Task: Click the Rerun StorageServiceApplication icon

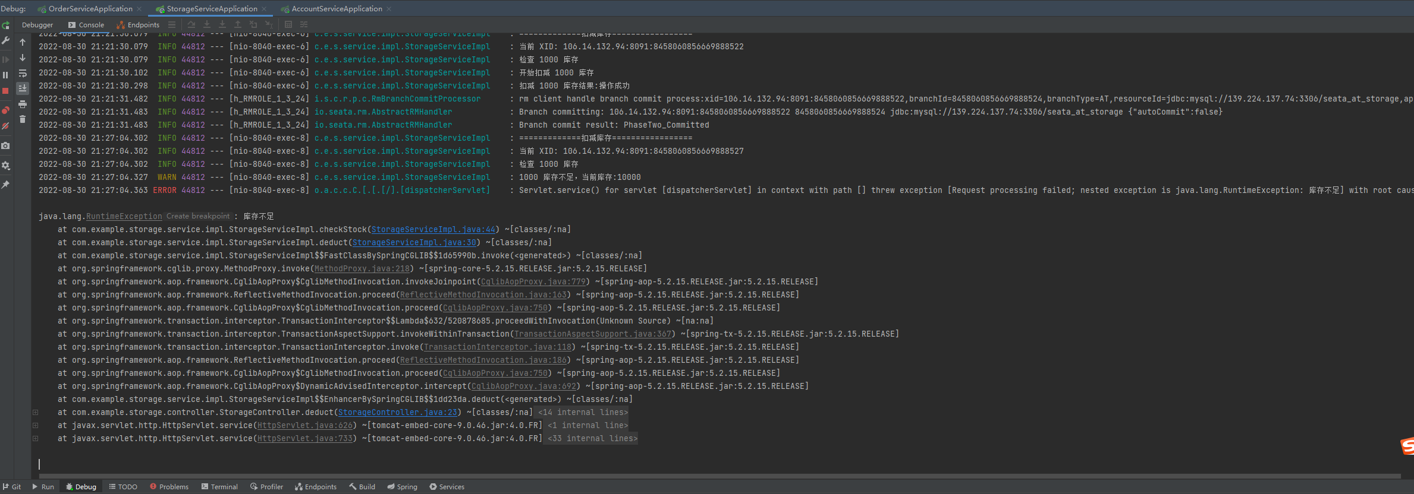Action: click(x=5, y=26)
